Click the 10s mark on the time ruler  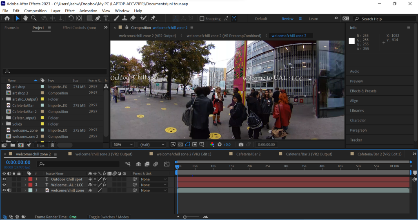coord(213,166)
